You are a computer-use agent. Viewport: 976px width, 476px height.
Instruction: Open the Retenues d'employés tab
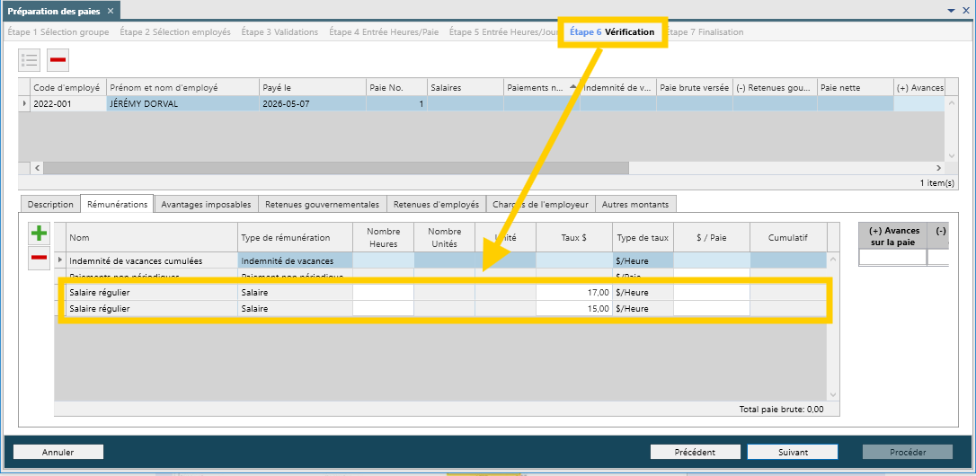[x=437, y=204]
